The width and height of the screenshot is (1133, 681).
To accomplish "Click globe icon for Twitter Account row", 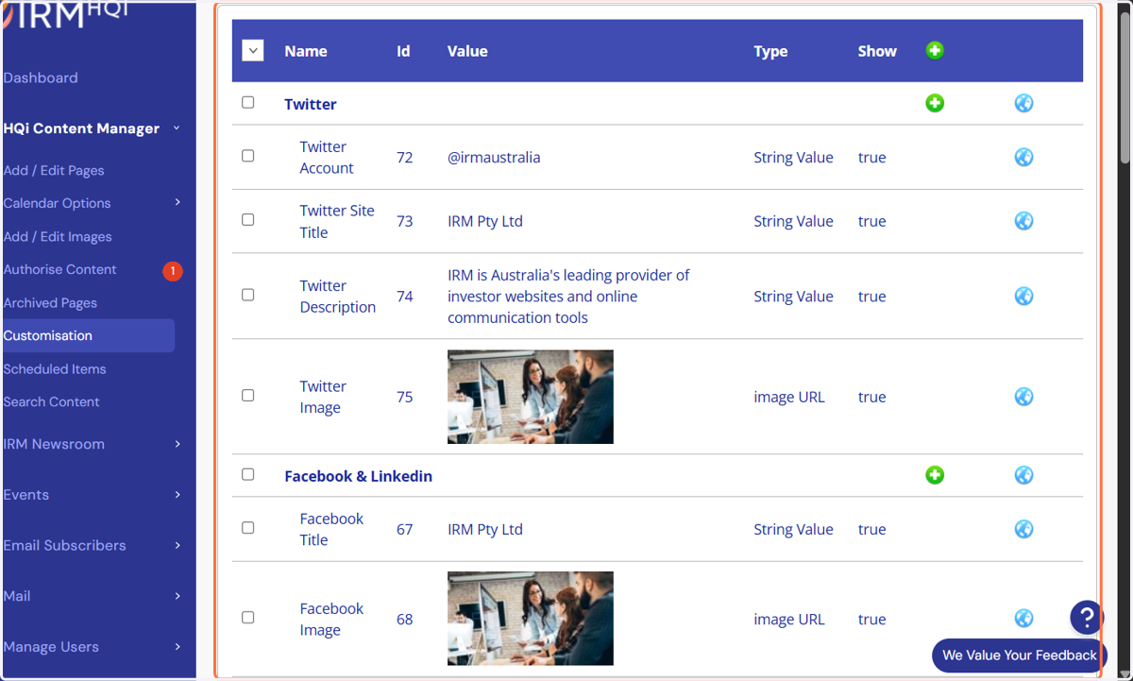I will 1023,157.
